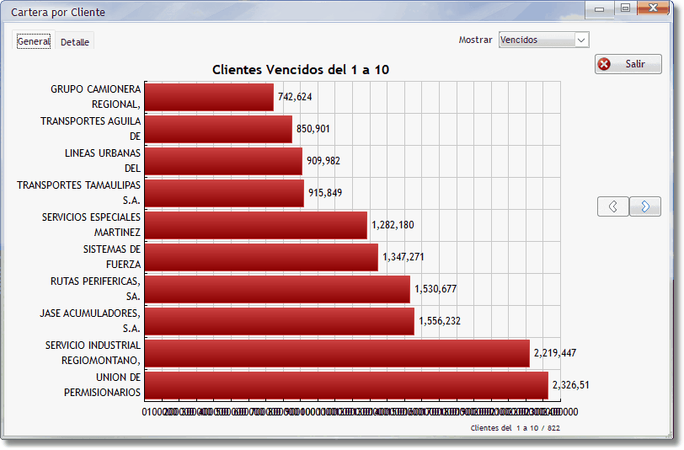
Task: Click the Mostrar label
Action: coord(475,40)
